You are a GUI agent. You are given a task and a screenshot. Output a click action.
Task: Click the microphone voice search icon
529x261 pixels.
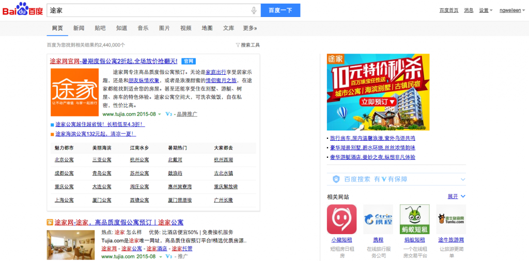(254, 10)
